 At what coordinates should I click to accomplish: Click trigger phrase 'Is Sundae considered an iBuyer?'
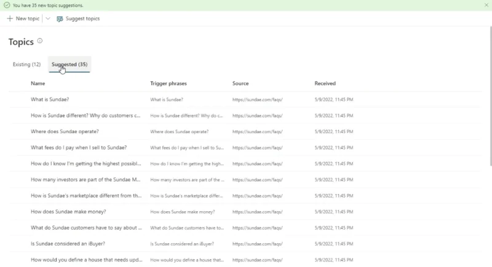click(181, 244)
